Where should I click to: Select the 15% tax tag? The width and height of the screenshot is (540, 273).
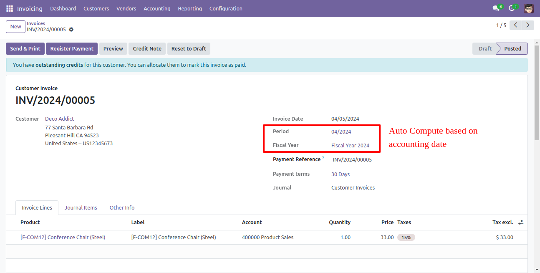pos(406,238)
